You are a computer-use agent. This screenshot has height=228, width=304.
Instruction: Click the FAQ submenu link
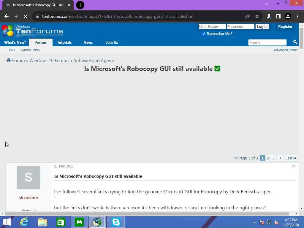12,50
